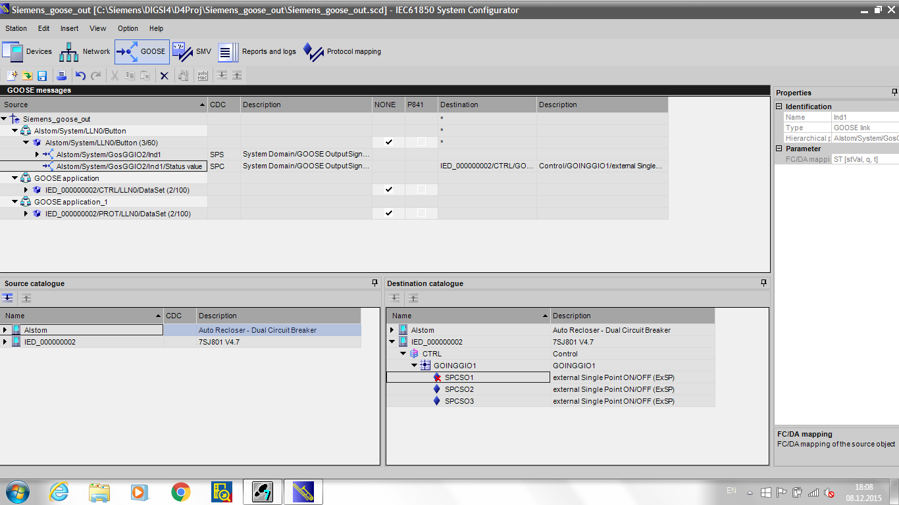Expand the Alstom entry in Source catalogue
Viewport: 899px width, 505px height.
pos(5,329)
